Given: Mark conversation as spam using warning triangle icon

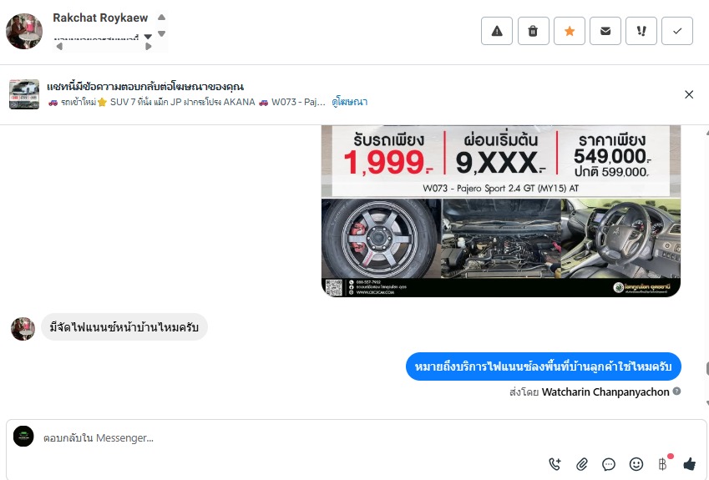Looking at the screenshot, I should (497, 31).
